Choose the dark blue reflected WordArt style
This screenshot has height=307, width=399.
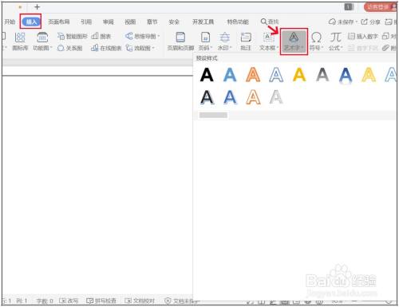tap(346, 75)
